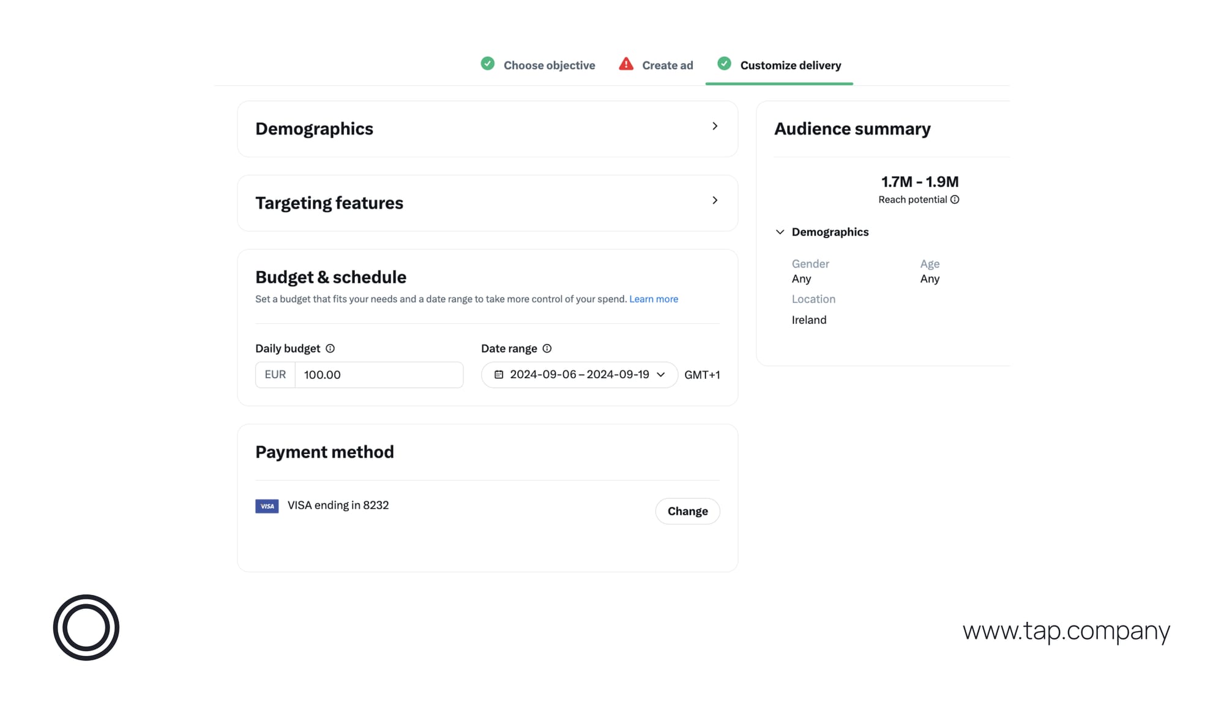Go to the Choose objective step
The height and width of the screenshot is (713, 1224).
[x=549, y=65]
